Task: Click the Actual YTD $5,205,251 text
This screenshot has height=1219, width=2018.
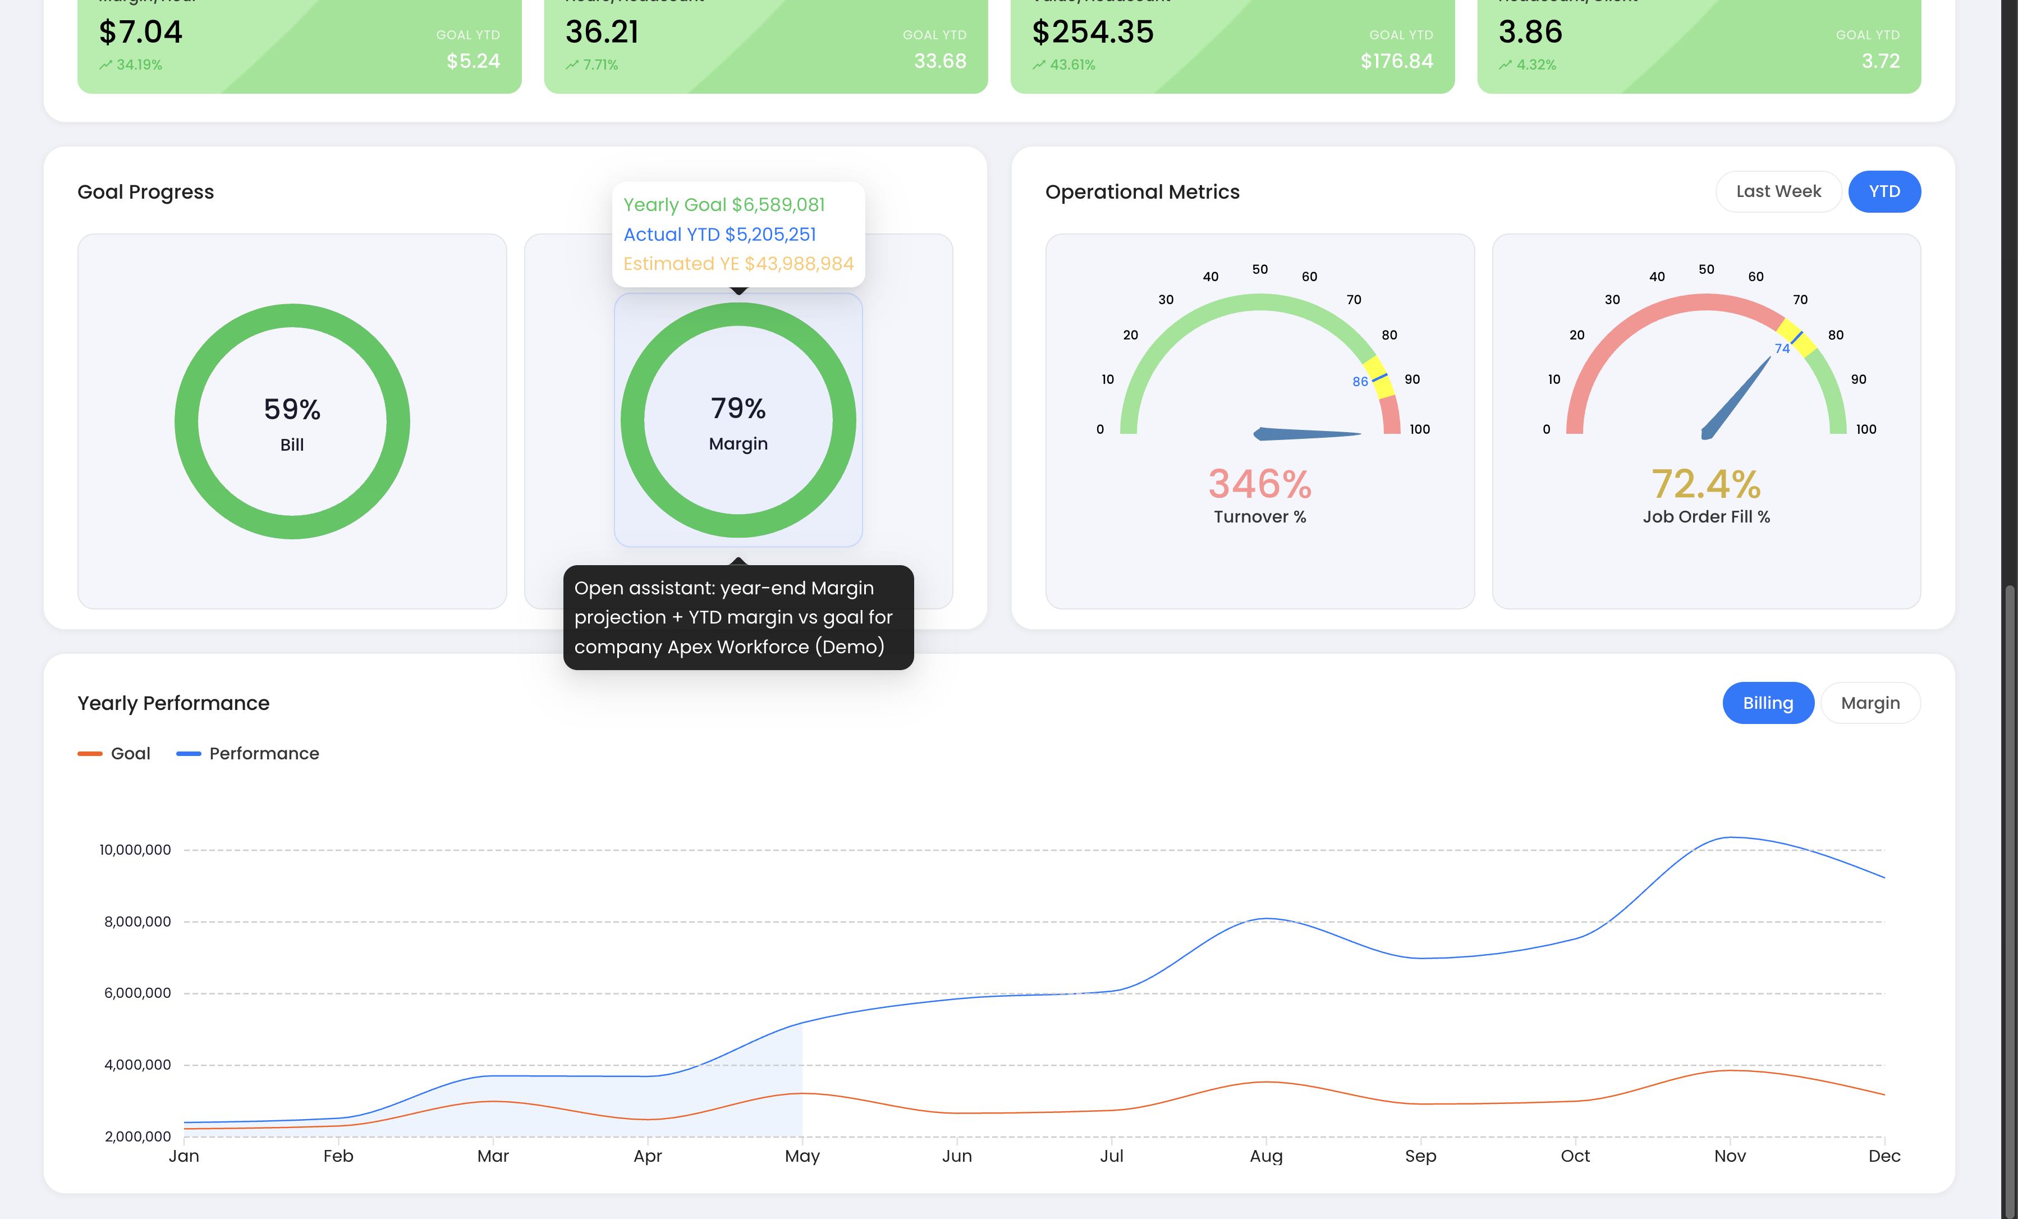Action: tap(720, 234)
